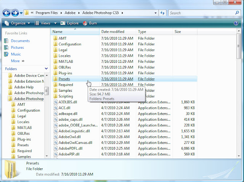
Task: Click Legal folder icon in file list
Action: 55,50
